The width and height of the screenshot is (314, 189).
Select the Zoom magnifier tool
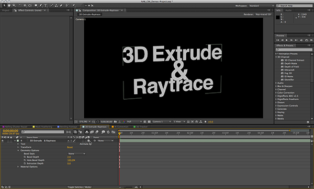[x=14, y=5]
